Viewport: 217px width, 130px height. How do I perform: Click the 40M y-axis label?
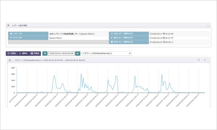point(13,81)
